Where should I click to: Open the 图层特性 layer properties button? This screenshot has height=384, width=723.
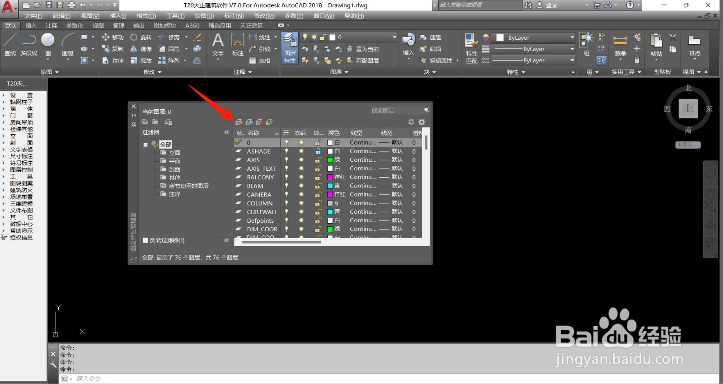(x=290, y=48)
